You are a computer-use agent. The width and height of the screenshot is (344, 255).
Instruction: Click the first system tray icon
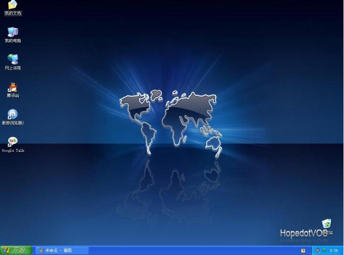point(317,251)
